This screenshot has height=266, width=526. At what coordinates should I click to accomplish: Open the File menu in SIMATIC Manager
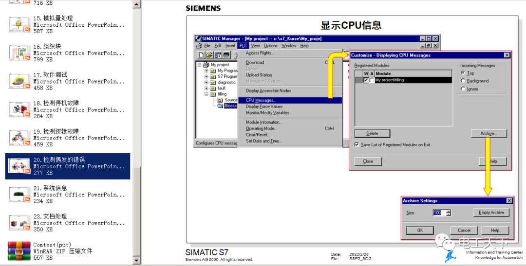pos(207,46)
